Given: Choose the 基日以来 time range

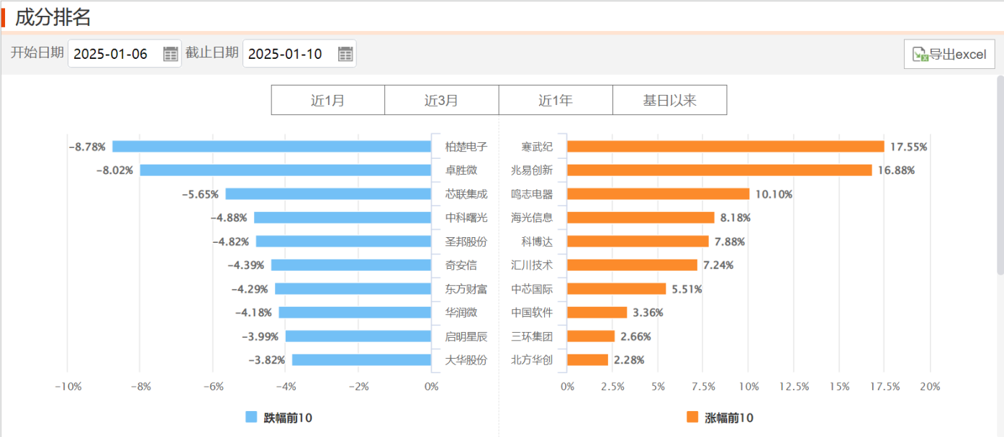Looking at the screenshot, I should (669, 100).
